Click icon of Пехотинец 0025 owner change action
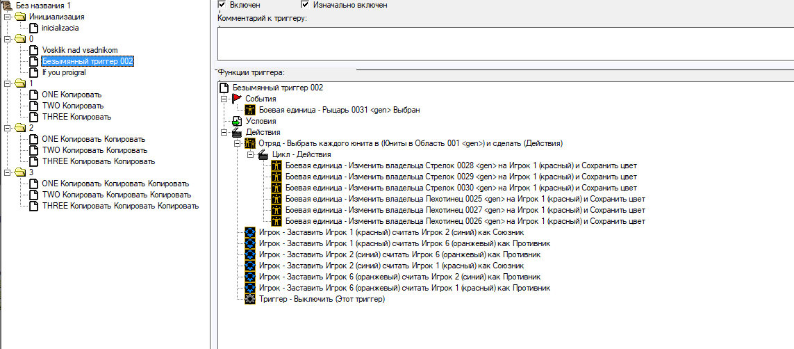 click(277, 199)
